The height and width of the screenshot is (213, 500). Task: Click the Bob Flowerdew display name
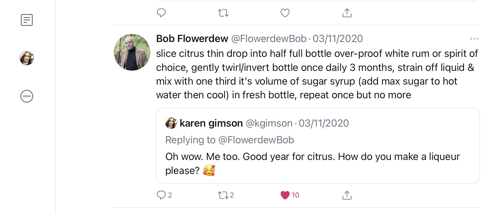point(192,39)
